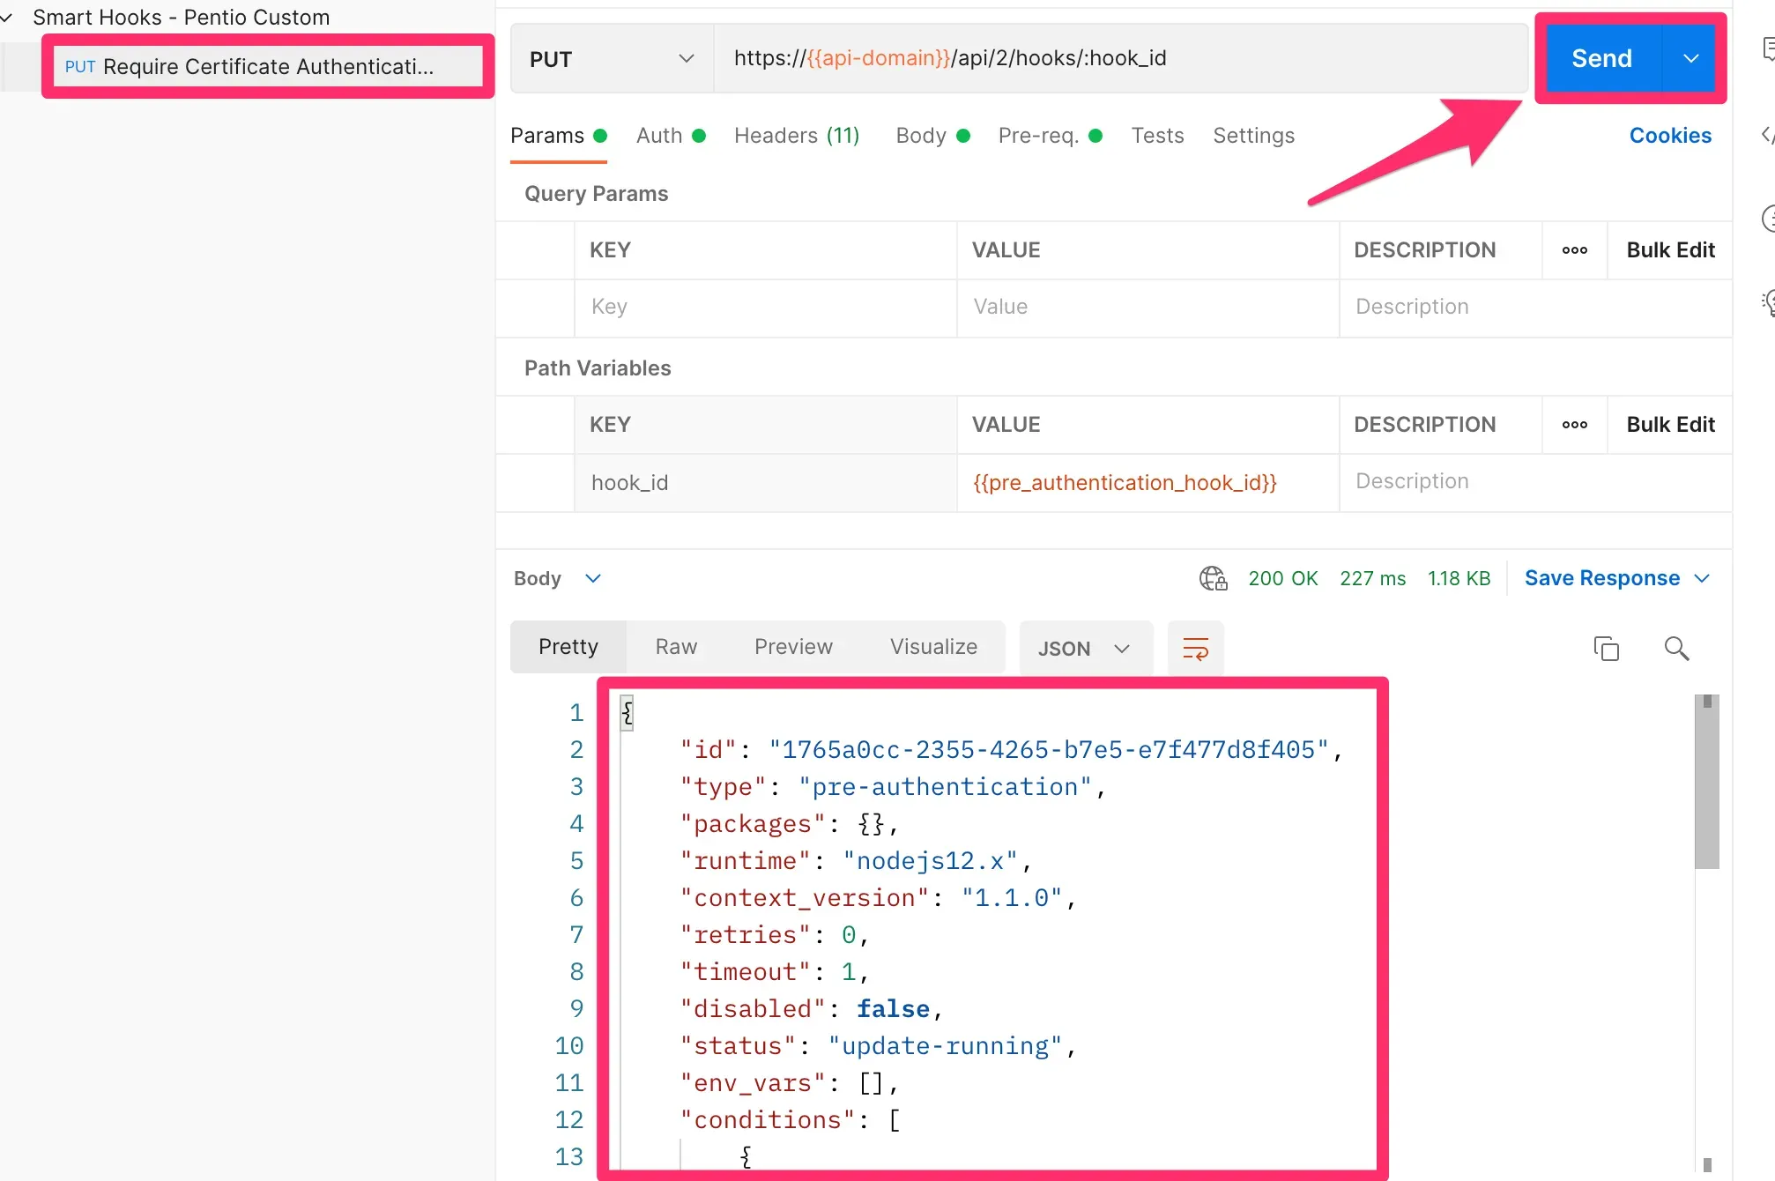Click the Send button
The height and width of the screenshot is (1181, 1775).
(x=1601, y=58)
